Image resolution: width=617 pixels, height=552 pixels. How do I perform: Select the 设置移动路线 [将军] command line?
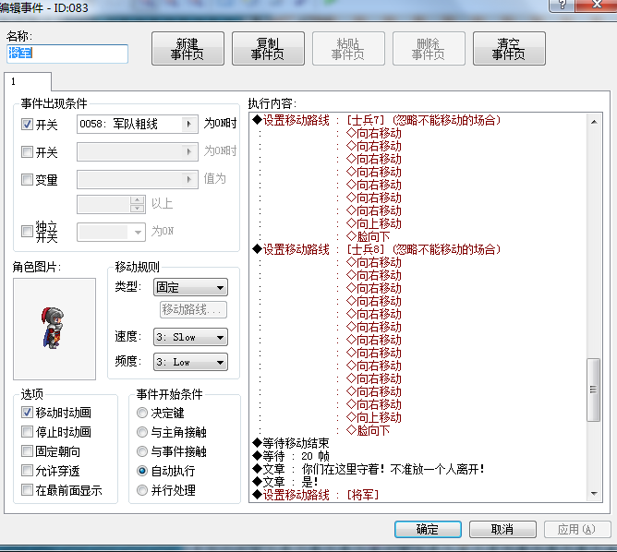pos(316,495)
